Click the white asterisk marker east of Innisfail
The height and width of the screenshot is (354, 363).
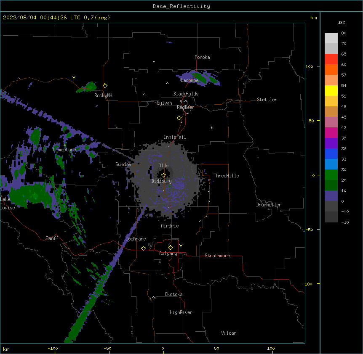pos(211,127)
